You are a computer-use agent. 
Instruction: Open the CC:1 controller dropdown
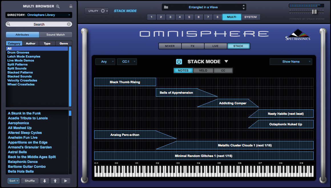coord(127,62)
